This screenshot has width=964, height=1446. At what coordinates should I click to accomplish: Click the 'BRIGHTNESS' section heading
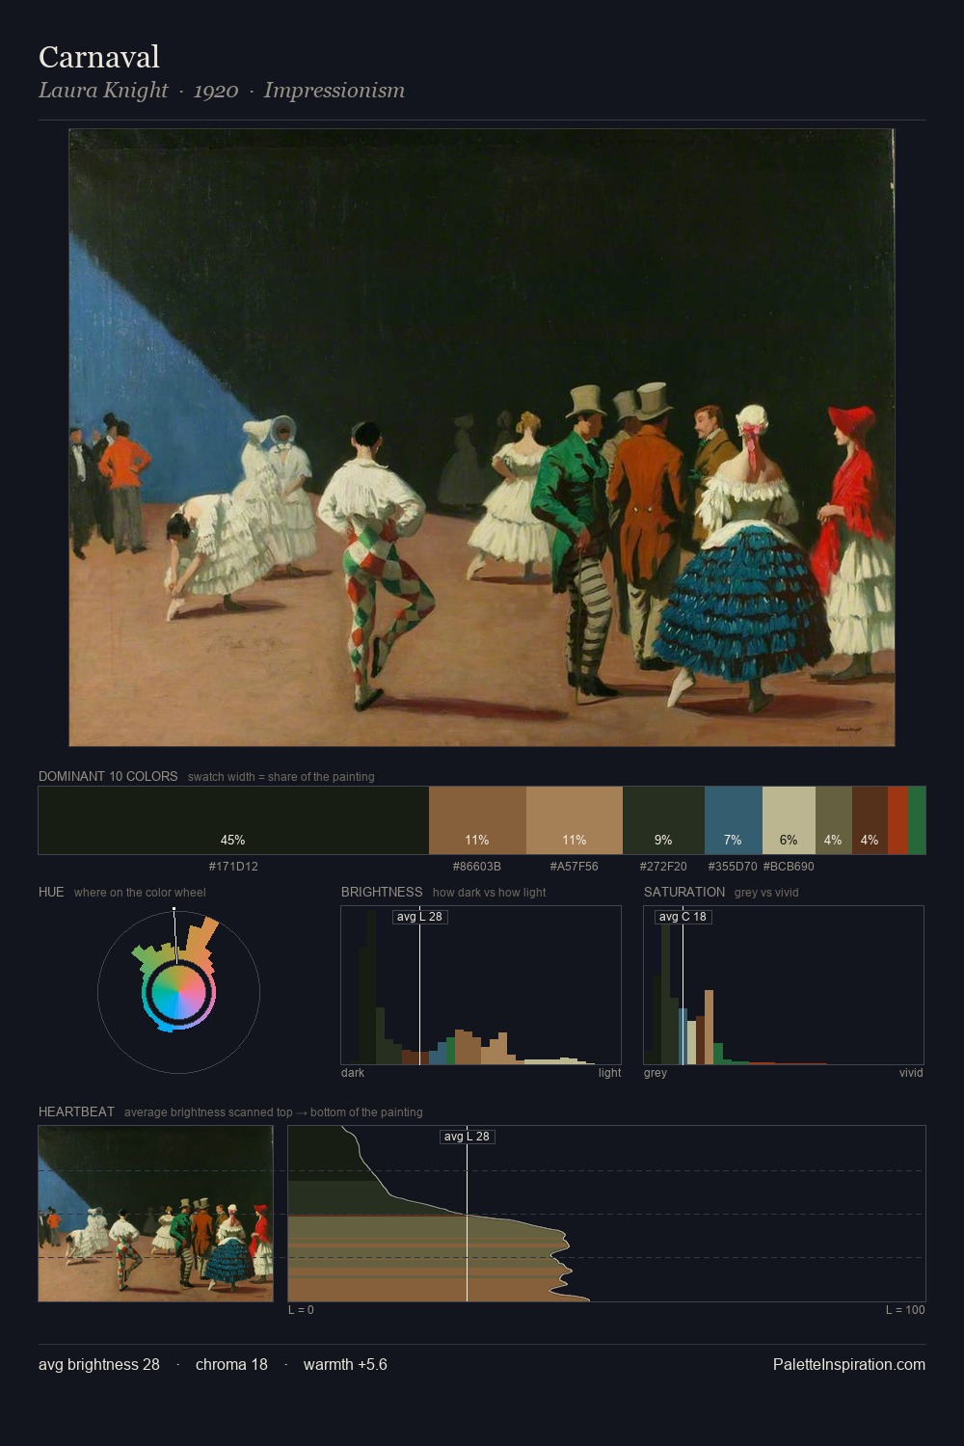[x=382, y=892]
